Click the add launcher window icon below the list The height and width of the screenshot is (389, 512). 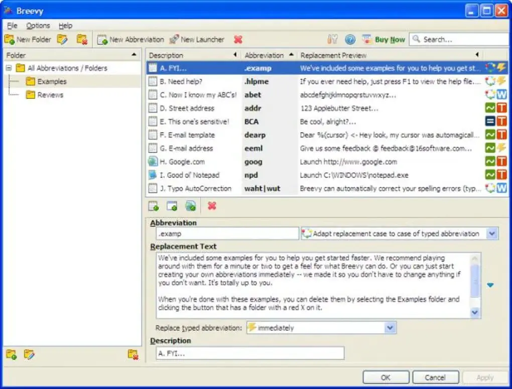[x=172, y=206]
